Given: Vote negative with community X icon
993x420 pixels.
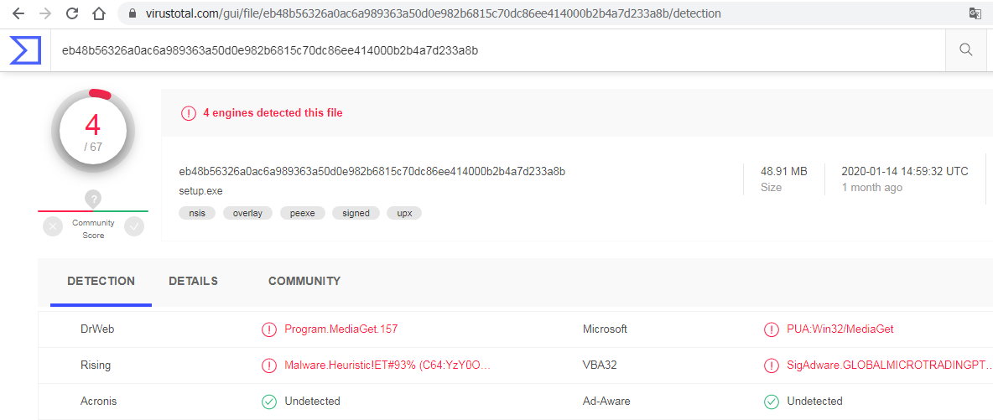Looking at the screenshot, I should pyautogui.click(x=53, y=226).
